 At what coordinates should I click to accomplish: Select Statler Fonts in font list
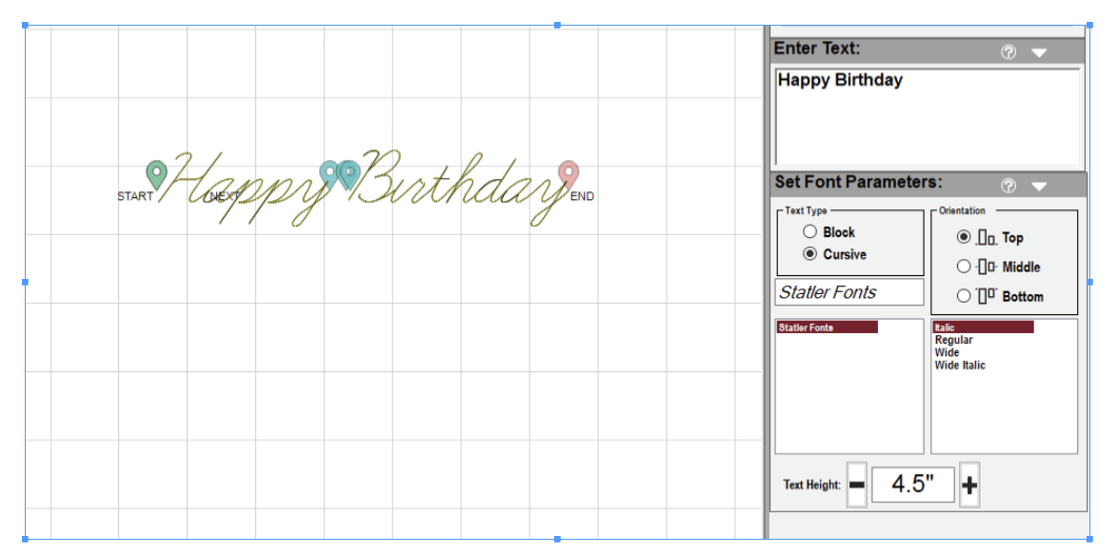pos(826,327)
